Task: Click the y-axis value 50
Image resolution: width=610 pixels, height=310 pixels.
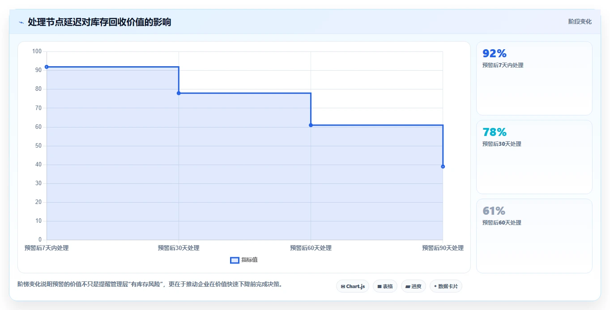Action: tap(38, 146)
